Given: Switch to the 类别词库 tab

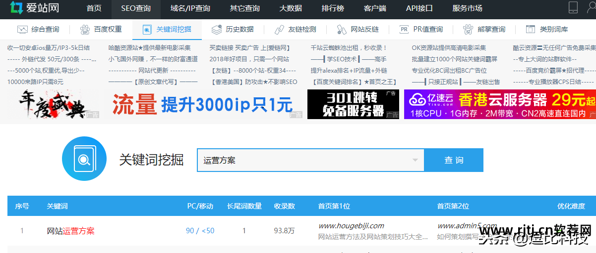Looking at the screenshot, I should [547, 29].
